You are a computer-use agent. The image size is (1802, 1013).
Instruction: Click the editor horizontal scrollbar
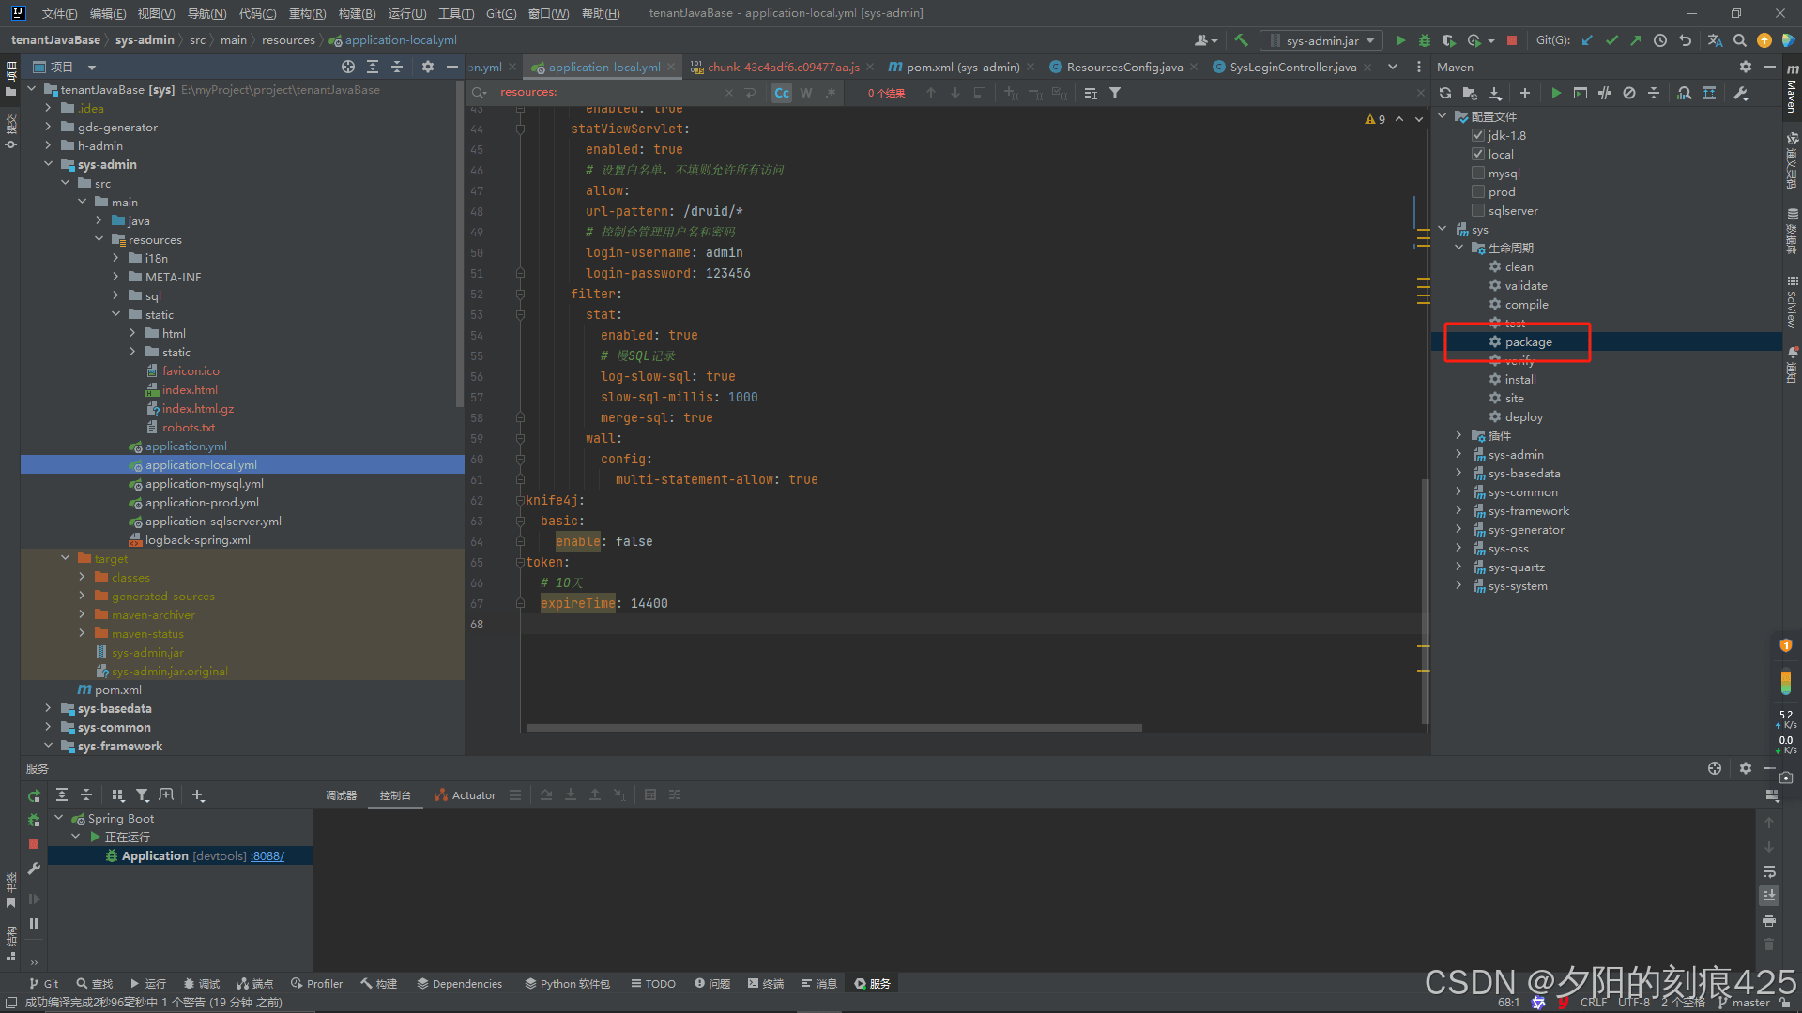(x=833, y=728)
